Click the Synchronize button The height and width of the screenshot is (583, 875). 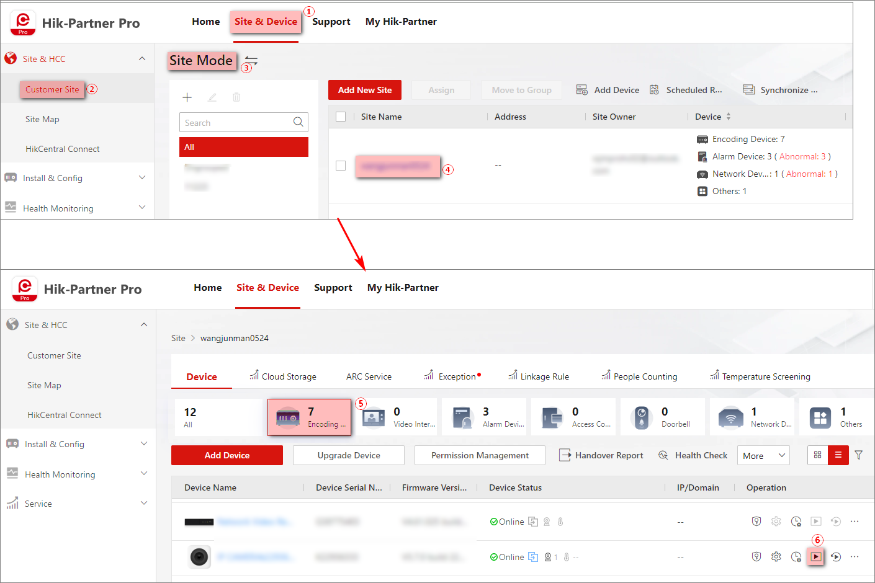[781, 90]
